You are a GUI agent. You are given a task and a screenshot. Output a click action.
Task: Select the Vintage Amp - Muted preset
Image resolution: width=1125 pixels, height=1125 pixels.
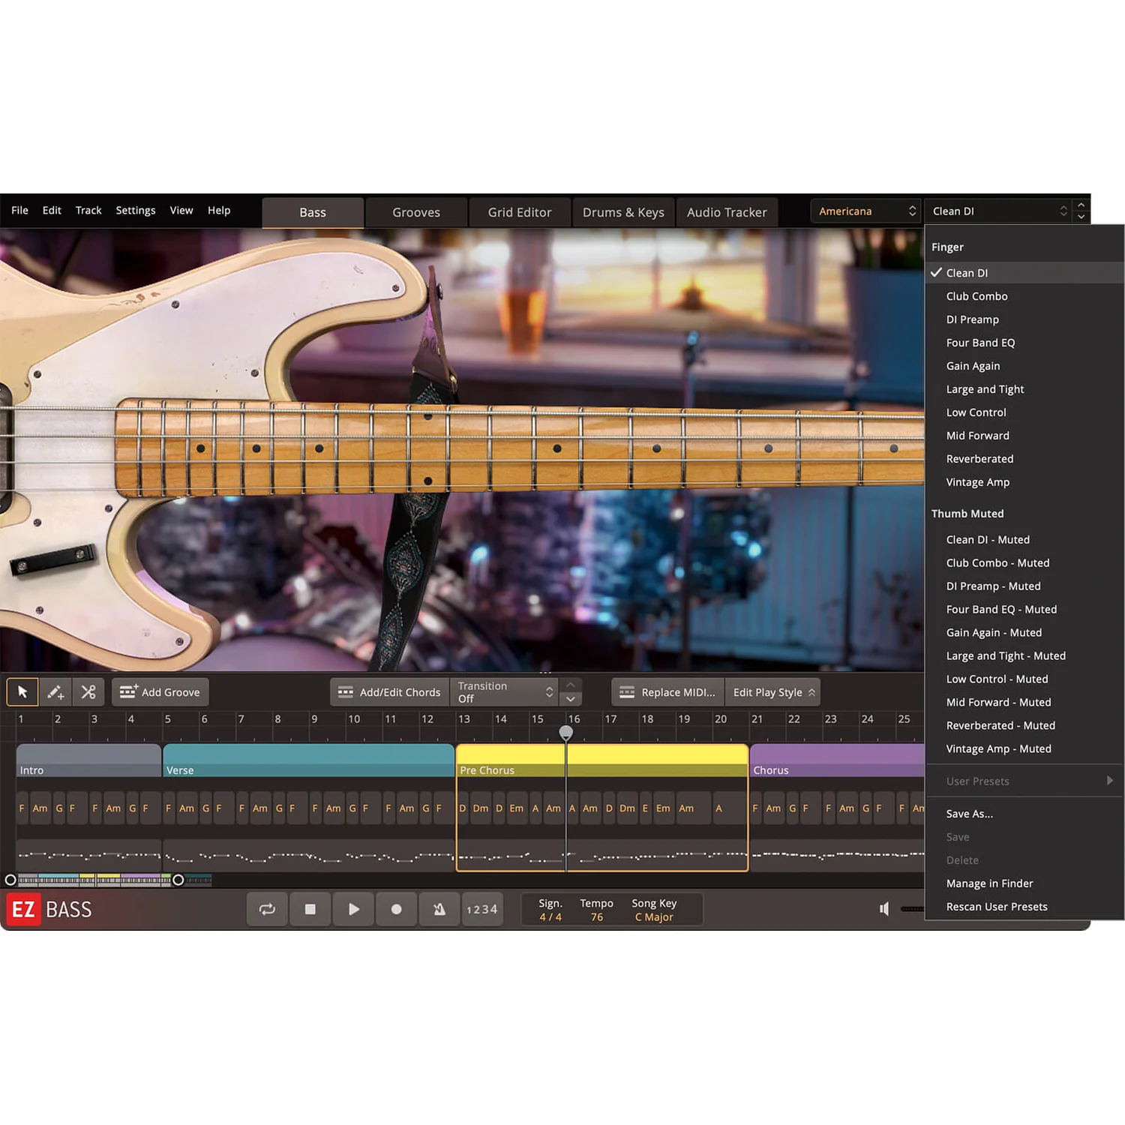click(x=1024, y=749)
